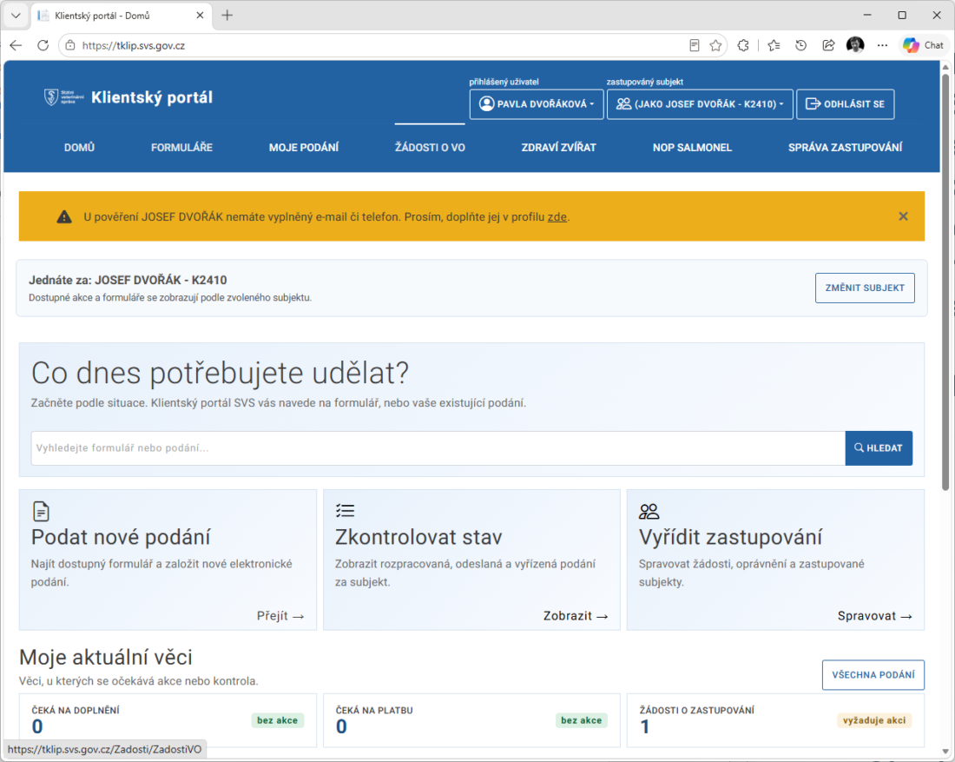This screenshot has height=762, width=955.
Task: Click the checklist icon above Zkontrolovat stav
Action: 346,511
